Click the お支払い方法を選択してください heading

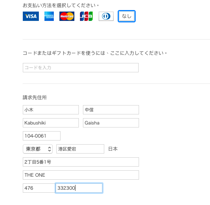click(x=61, y=5)
